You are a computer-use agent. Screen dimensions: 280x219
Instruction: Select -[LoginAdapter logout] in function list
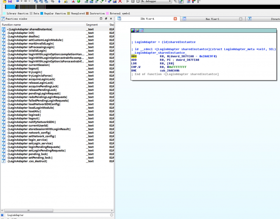pos(23,69)
